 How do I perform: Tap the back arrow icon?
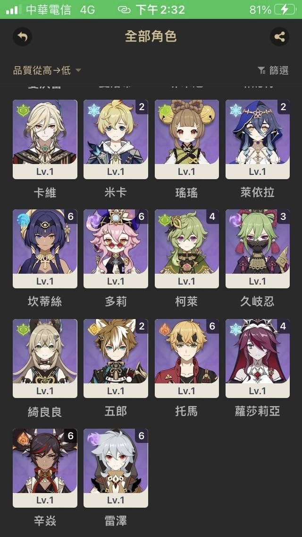23,36
